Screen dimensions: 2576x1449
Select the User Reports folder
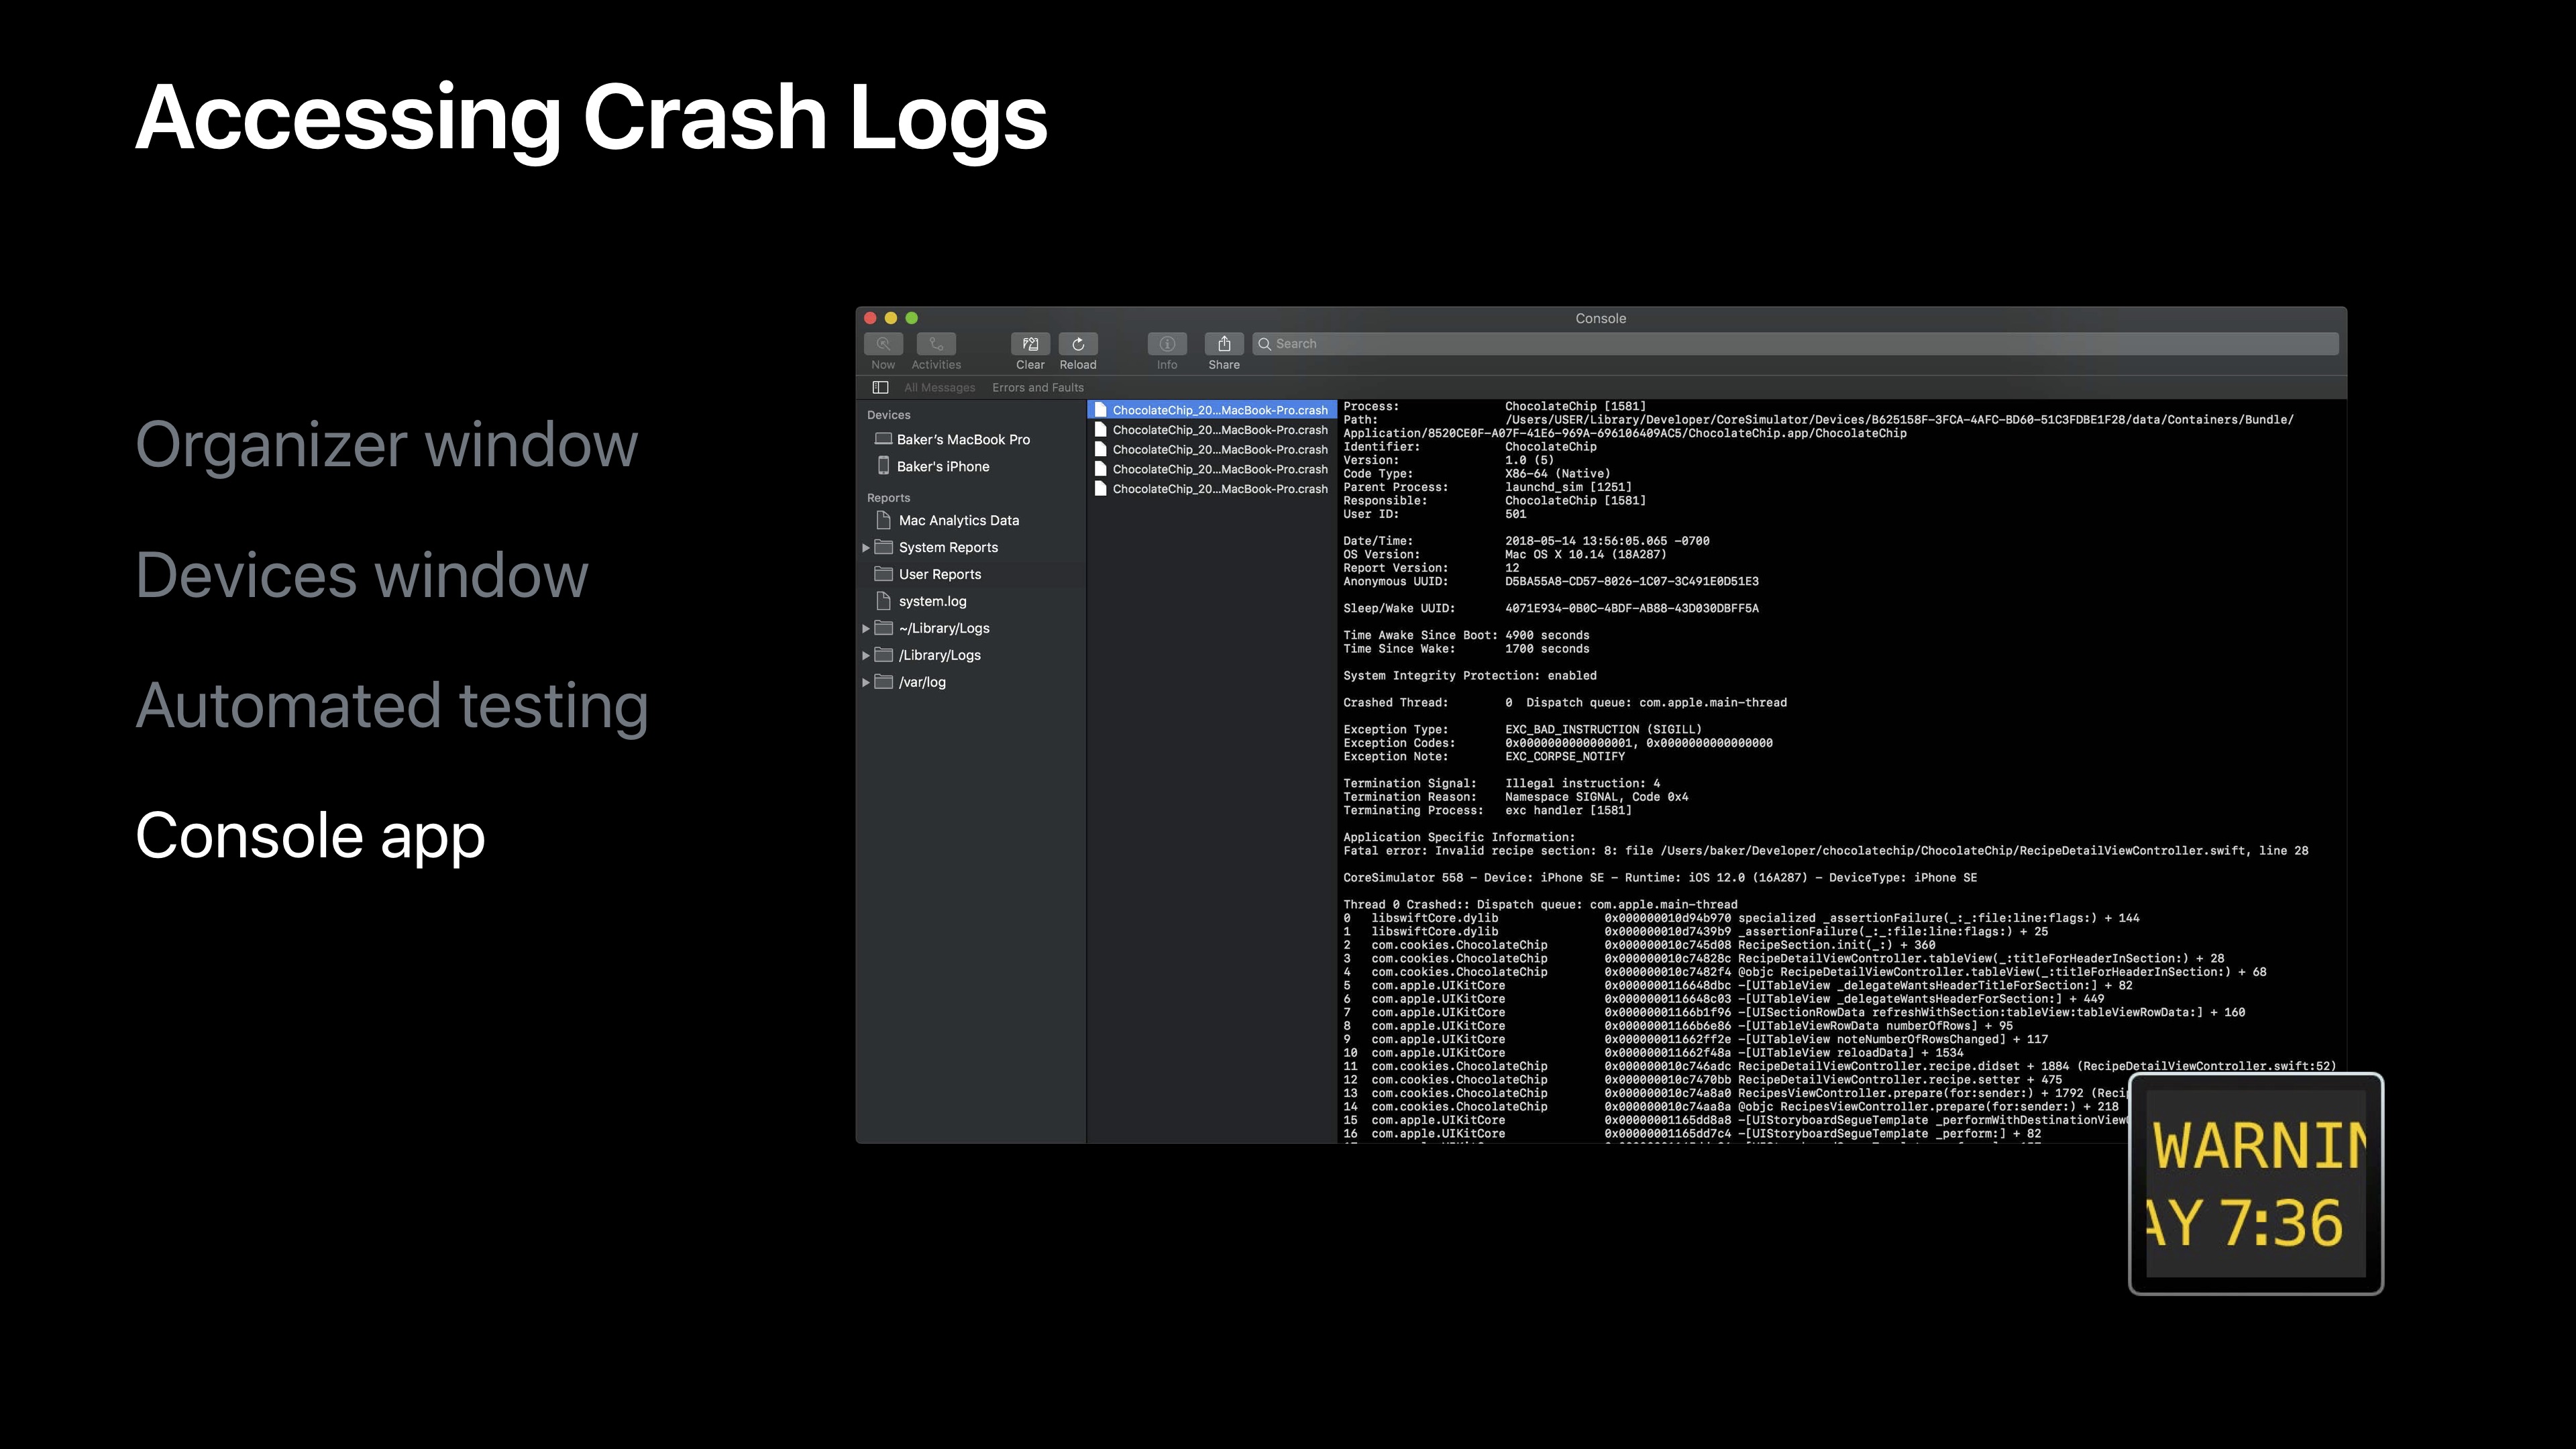pos(939,575)
